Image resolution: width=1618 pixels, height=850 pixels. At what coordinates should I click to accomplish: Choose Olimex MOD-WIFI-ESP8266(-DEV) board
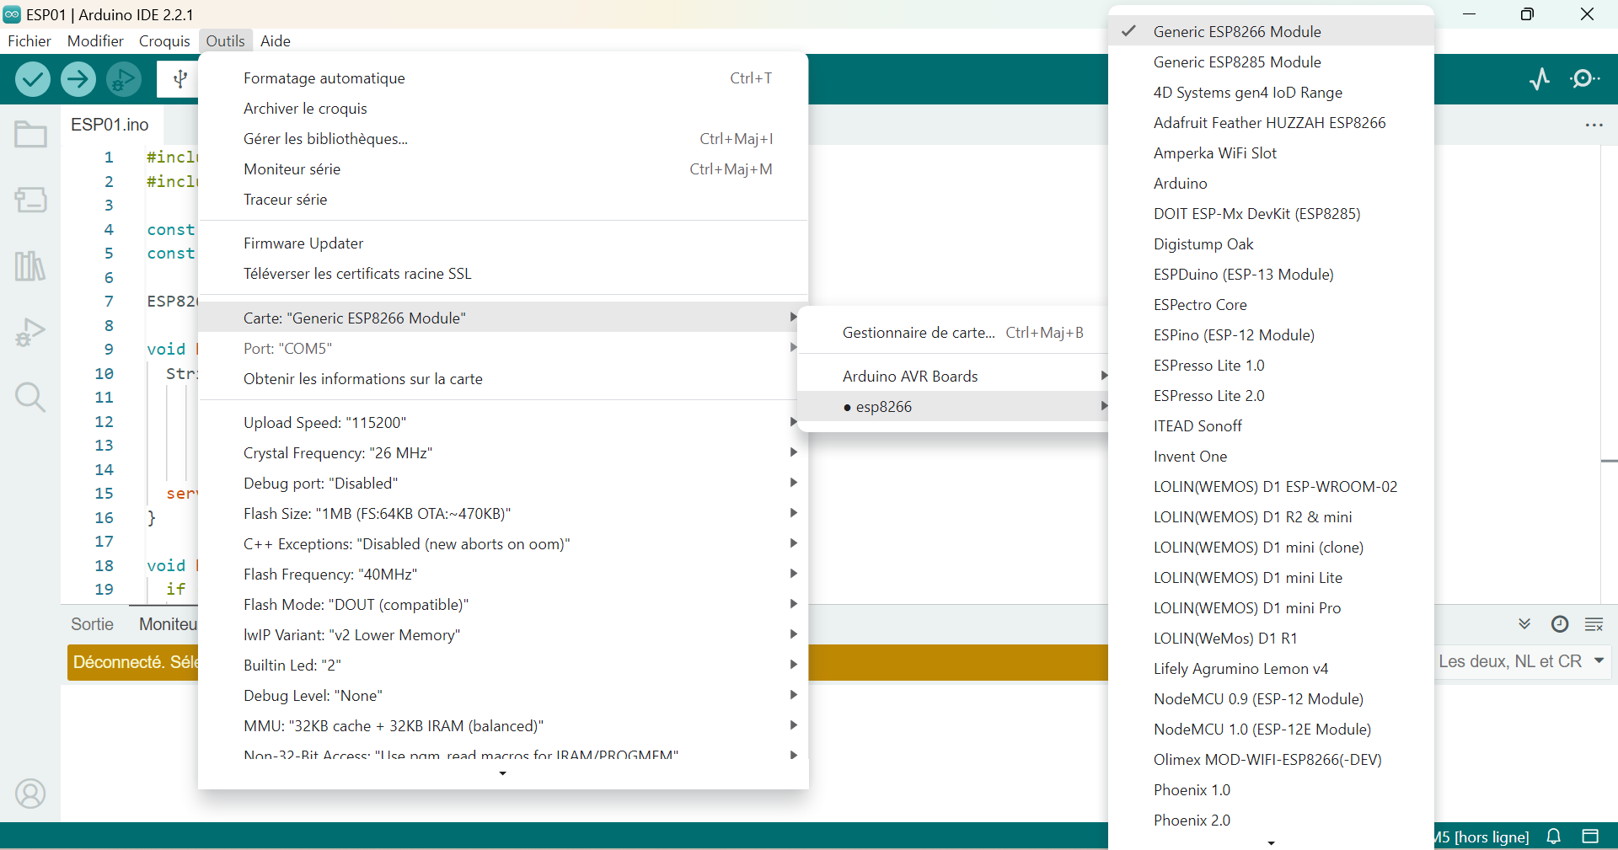pos(1271,760)
